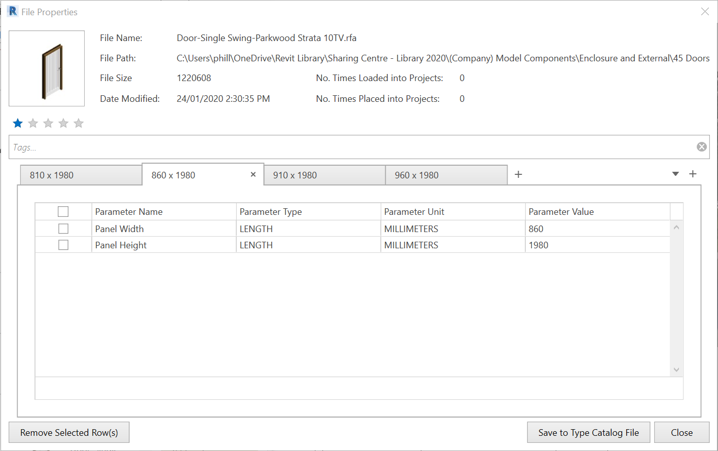Add a new type tab next to 960 x 1980
The image size is (718, 451).
518,174
